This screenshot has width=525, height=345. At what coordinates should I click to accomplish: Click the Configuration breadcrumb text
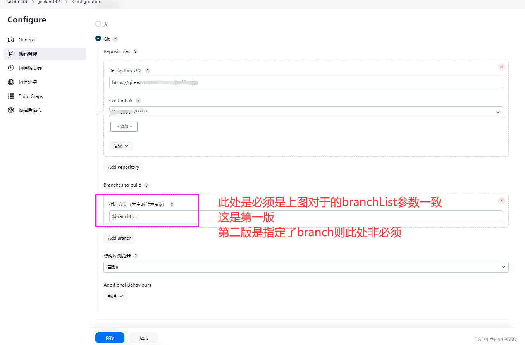point(87,2)
